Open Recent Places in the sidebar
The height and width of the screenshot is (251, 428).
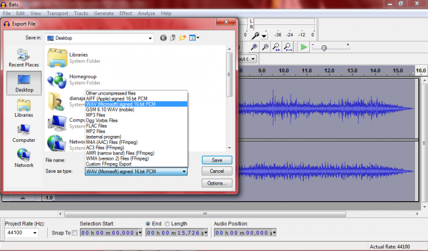point(24,58)
